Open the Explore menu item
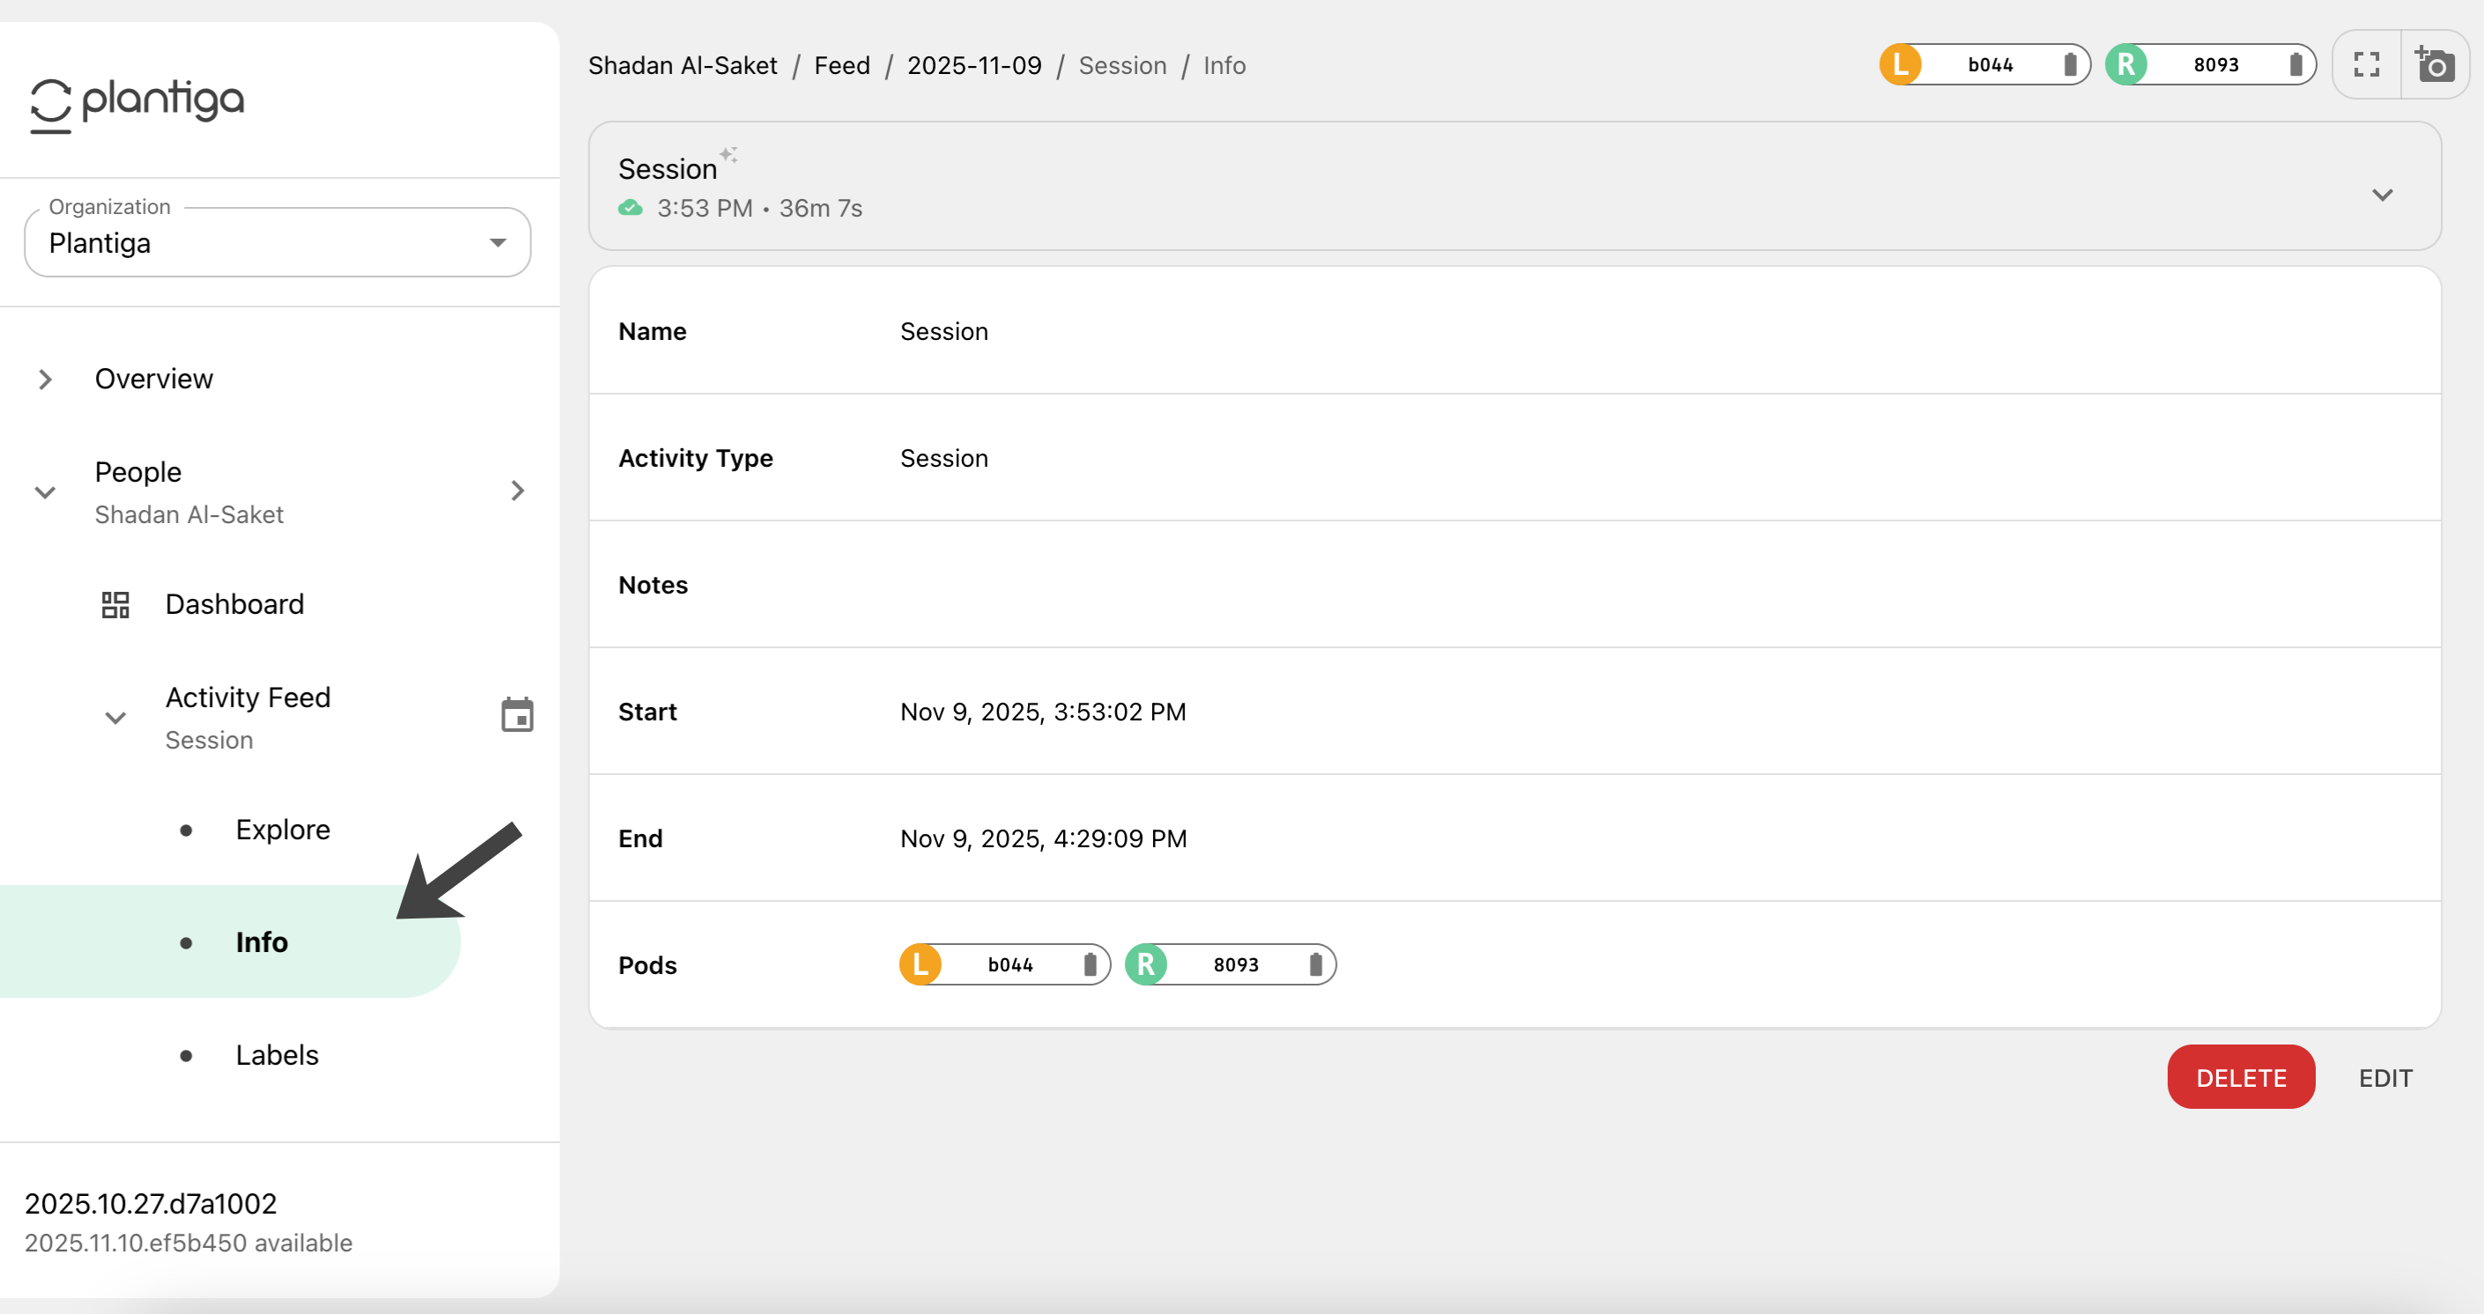Viewport: 2484px width, 1314px height. click(x=283, y=829)
